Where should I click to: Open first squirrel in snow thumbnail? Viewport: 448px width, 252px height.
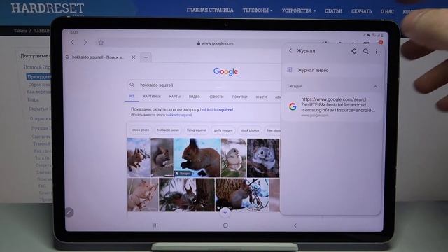click(x=139, y=157)
